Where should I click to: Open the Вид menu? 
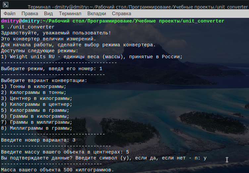point(48,14)
